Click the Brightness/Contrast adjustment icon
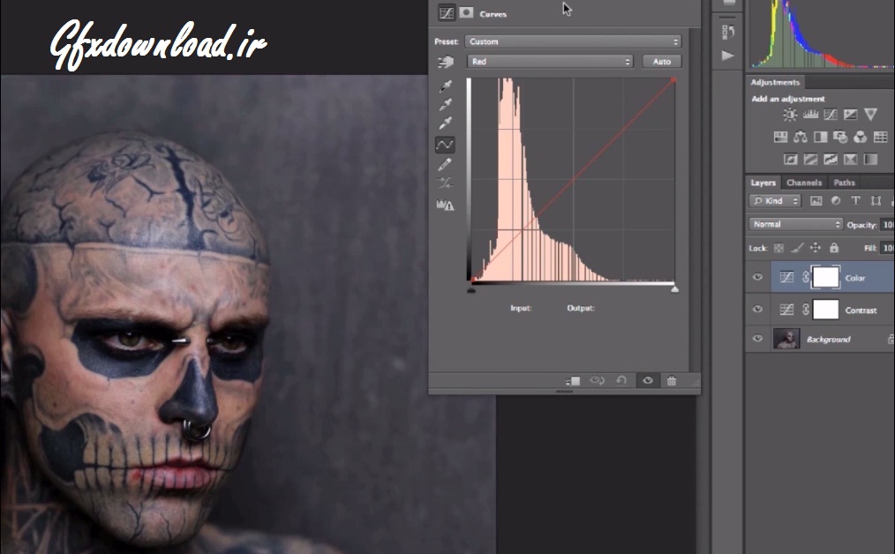Viewport: 895px width, 554px height. 790,115
